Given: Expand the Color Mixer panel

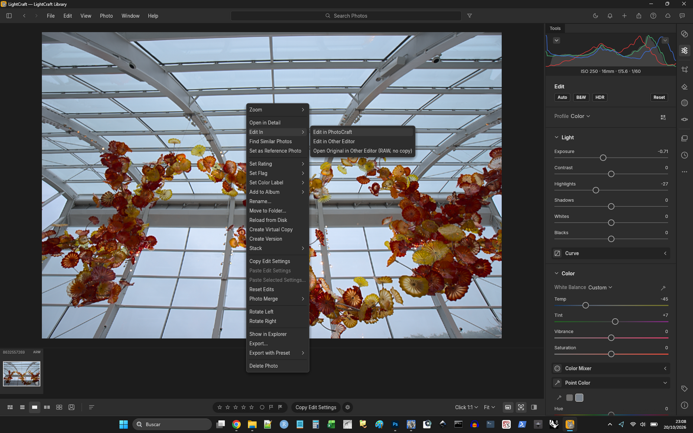Looking at the screenshot, I should [x=611, y=368].
